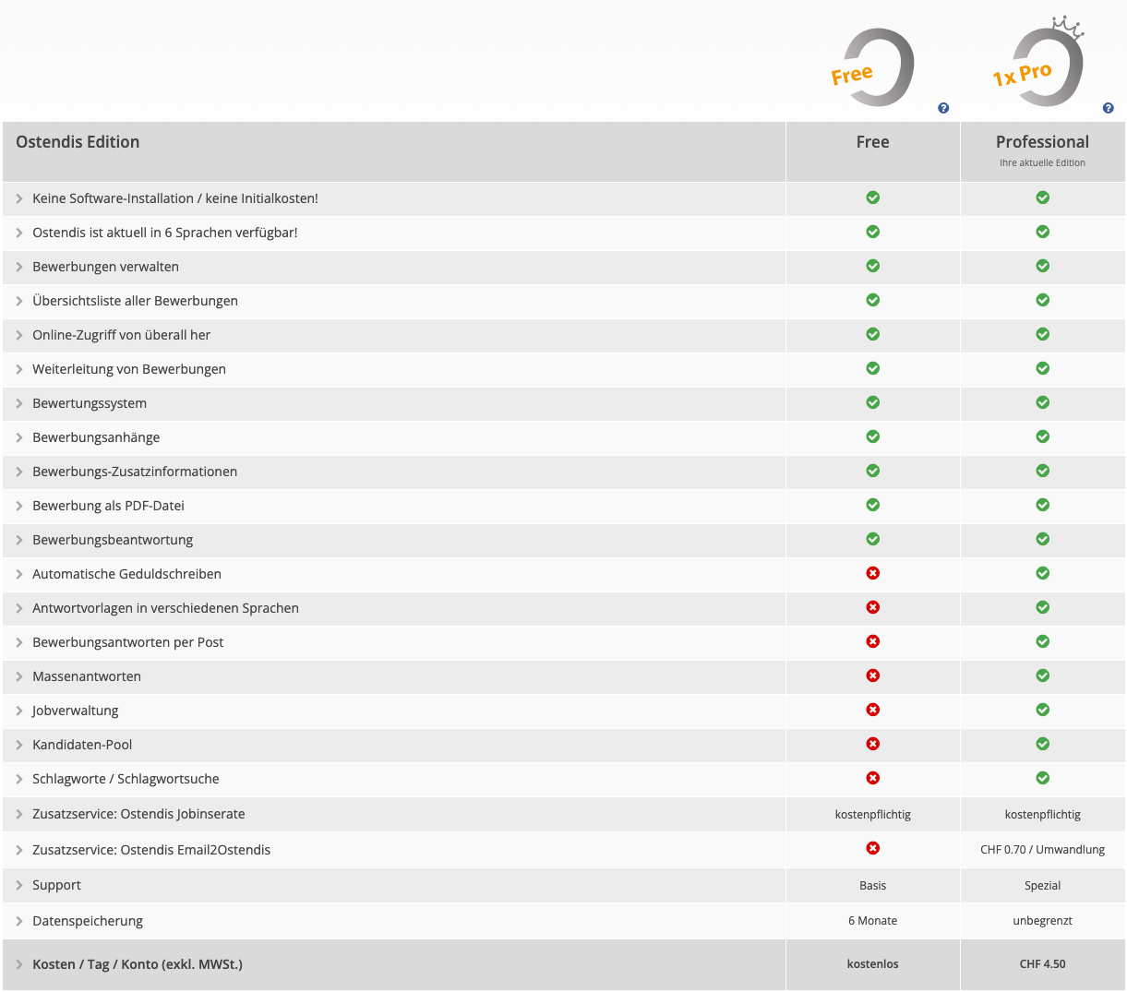Click red cross for Kandidaten-Pool
Image resolution: width=1127 pixels, height=992 pixels.
click(x=873, y=744)
